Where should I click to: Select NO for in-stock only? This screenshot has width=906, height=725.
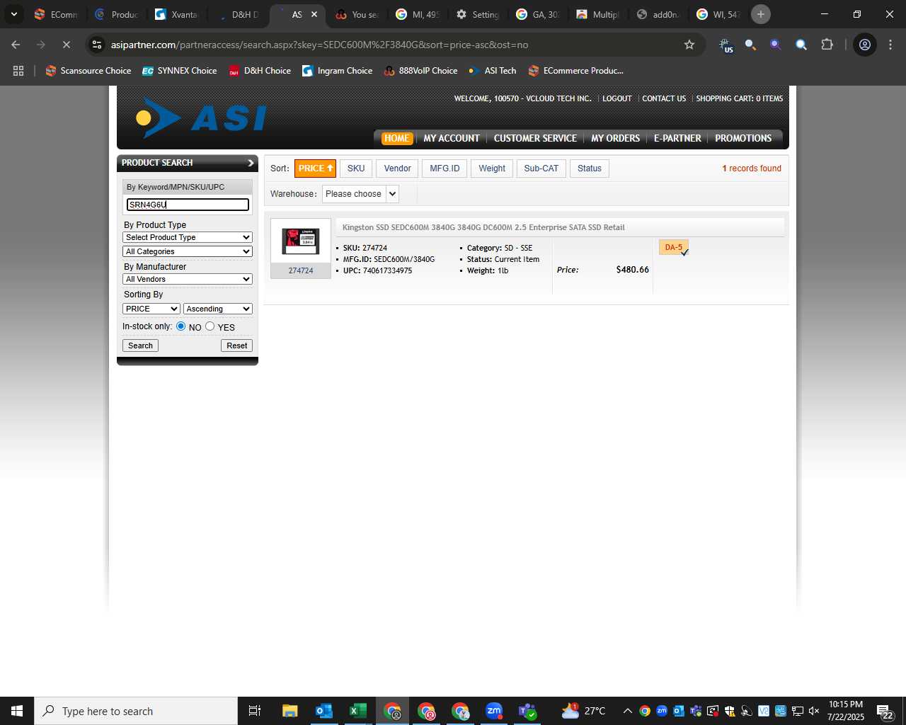[181, 326]
